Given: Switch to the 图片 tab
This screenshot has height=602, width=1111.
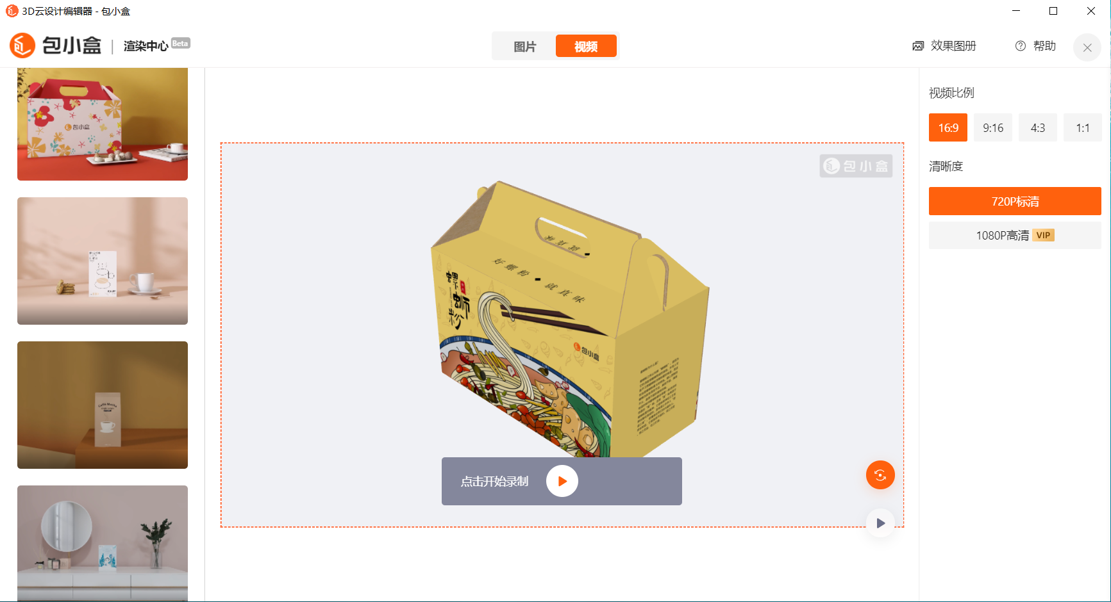Looking at the screenshot, I should point(524,46).
